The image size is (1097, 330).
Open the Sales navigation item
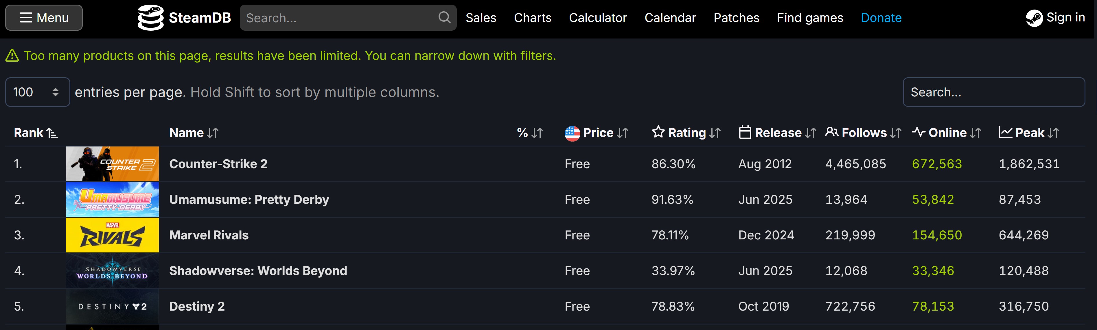481,18
